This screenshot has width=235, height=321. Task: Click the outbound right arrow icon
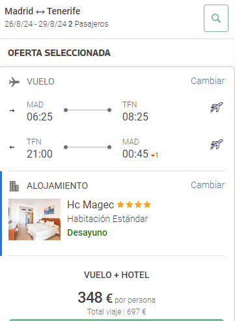click(12, 111)
